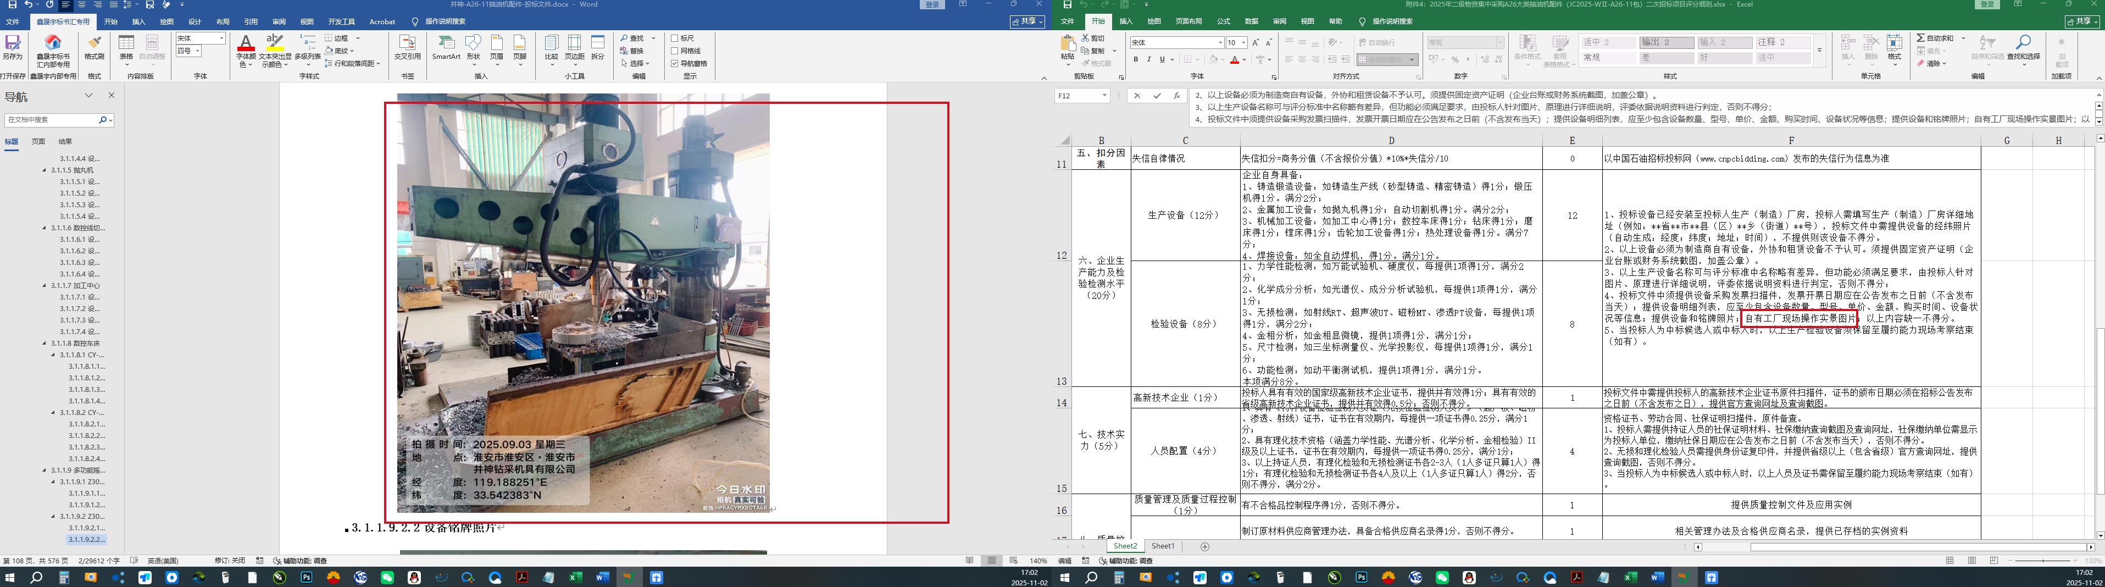Open the Excel 数据 (Data) tab
Image resolution: width=2105 pixels, height=587 pixels.
[1251, 21]
